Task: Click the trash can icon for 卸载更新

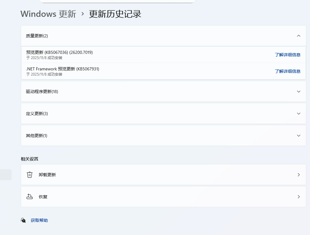Action: [29, 174]
